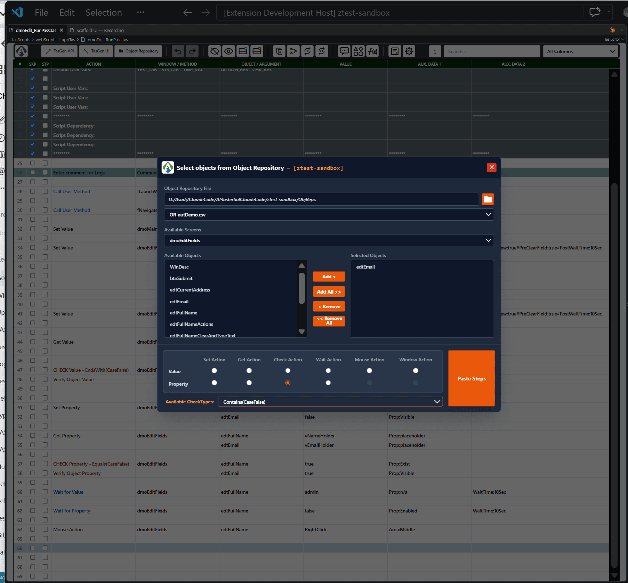
Task: Open the Selection menu
Action: [104, 13]
